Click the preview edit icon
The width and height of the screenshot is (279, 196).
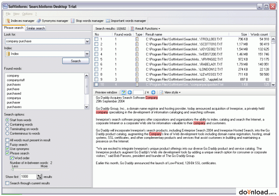tap(123, 92)
